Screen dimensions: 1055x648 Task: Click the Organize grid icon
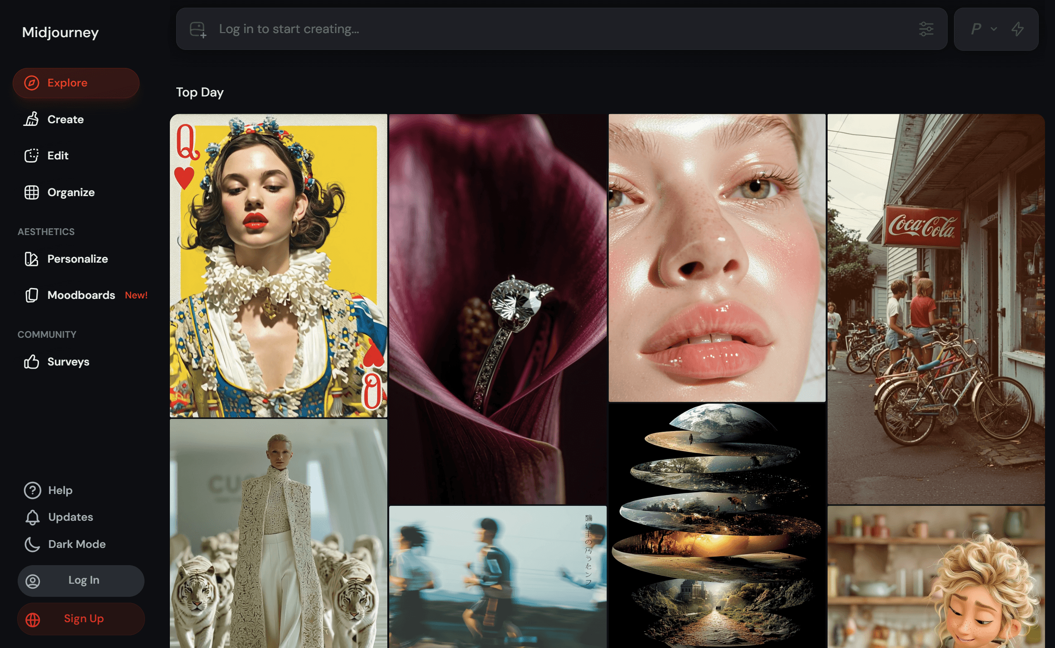(x=31, y=192)
